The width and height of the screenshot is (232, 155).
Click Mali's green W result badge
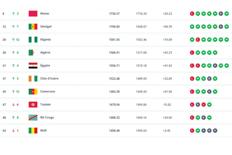coord(198,130)
